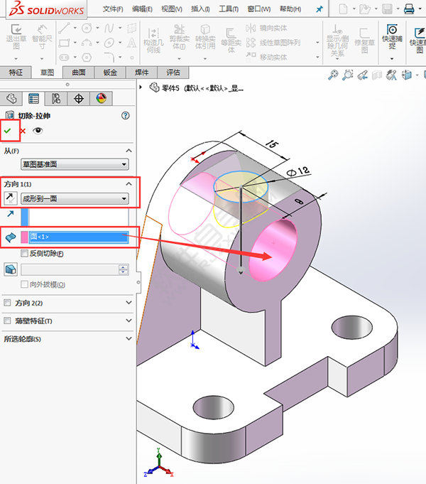Image resolution: width=426 pixels, height=484 pixels.
Task: Open 工具(T) menu
Action: pyautogui.click(x=229, y=9)
